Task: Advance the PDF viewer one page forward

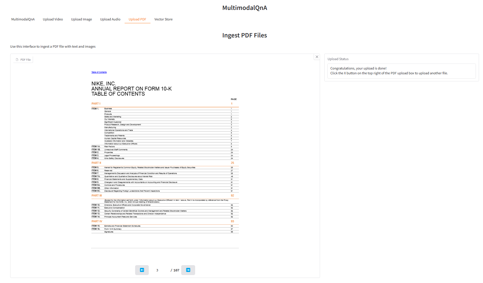Action: 188,270
